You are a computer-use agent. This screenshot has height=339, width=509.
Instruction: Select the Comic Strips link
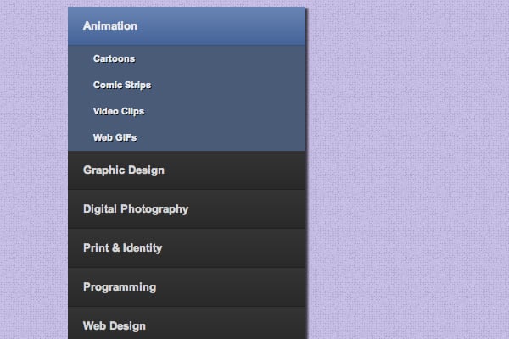pyautogui.click(x=187, y=85)
